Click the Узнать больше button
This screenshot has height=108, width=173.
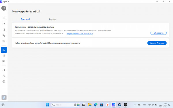click(157, 43)
